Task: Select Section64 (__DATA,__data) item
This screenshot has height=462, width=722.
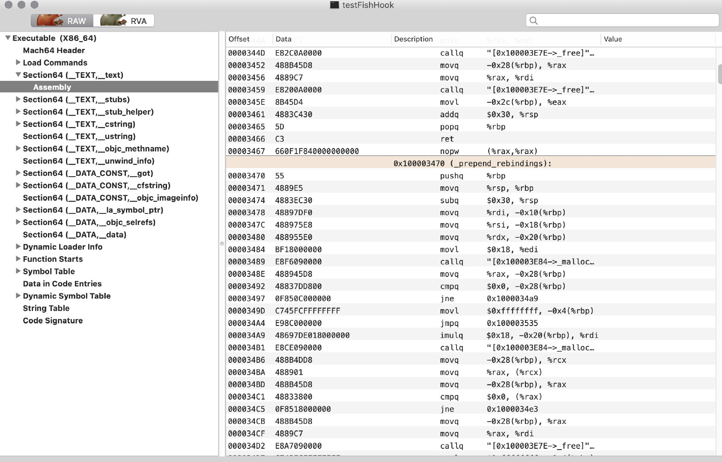Action: [x=75, y=234]
